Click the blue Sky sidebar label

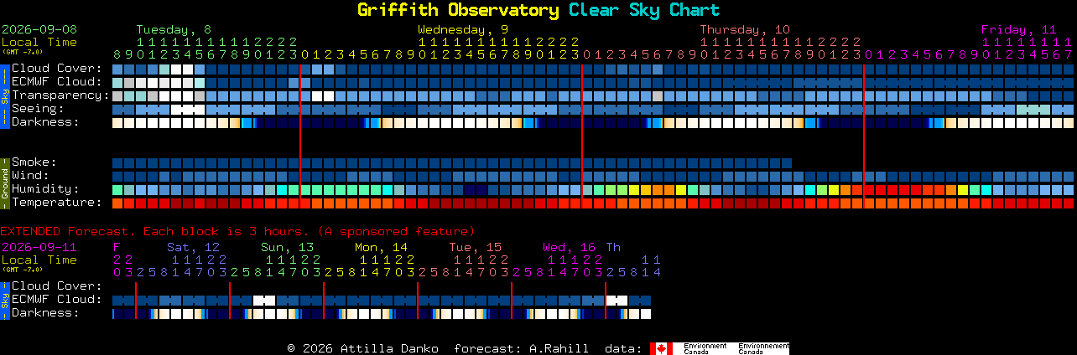pos(4,95)
